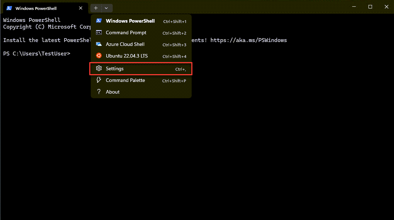Click the About question mark icon

pyautogui.click(x=99, y=92)
